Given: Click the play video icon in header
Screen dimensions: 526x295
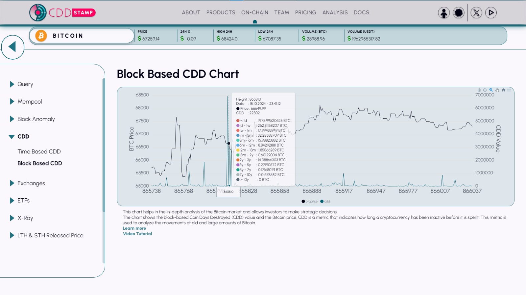Looking at the screenshot, I should point(491,13).
